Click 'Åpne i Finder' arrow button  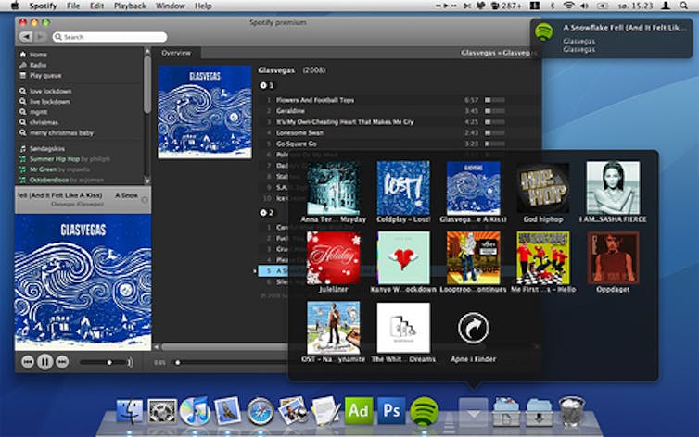(x=473, y=328)
